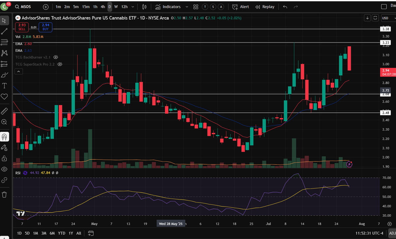Toggle TCG SuperStack Pro 2.2 visibility
Viewport: 396px width, 239px height.
point(60,64)
